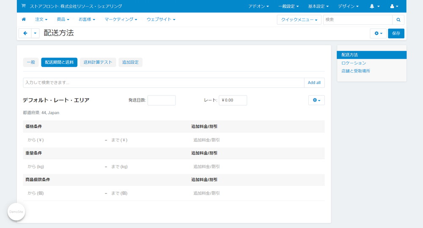Screen dimensions: 423x228
Task: Click the search magnifier button
Action: (x=398, y=20)
